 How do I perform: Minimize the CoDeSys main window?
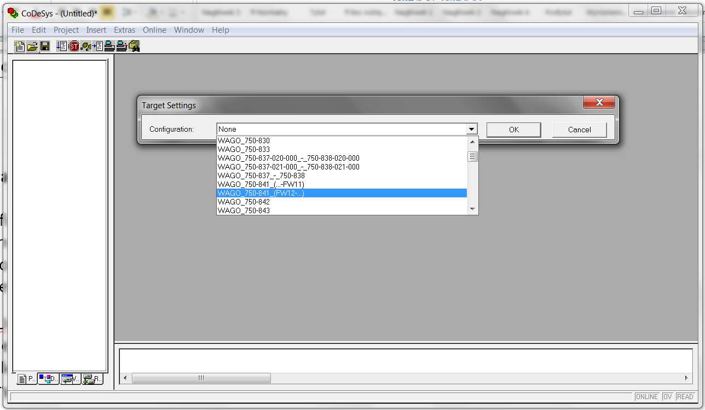(638, 10)
